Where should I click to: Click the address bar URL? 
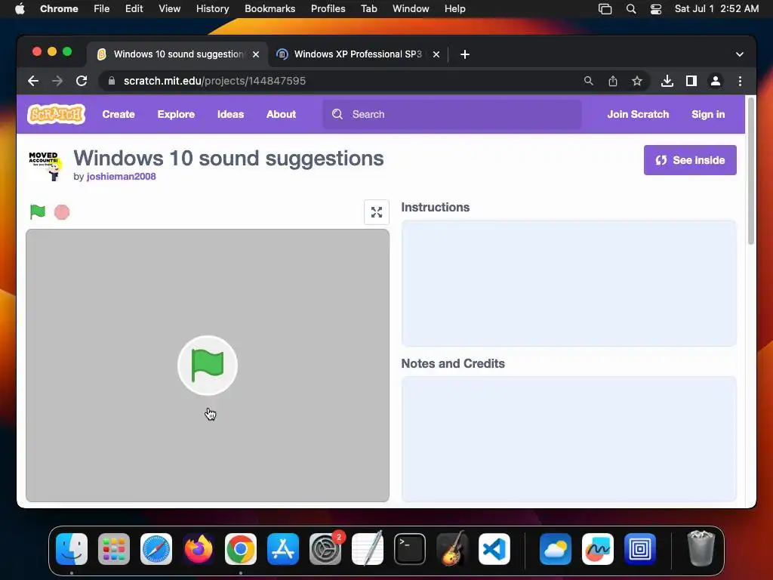coord(214,81)
